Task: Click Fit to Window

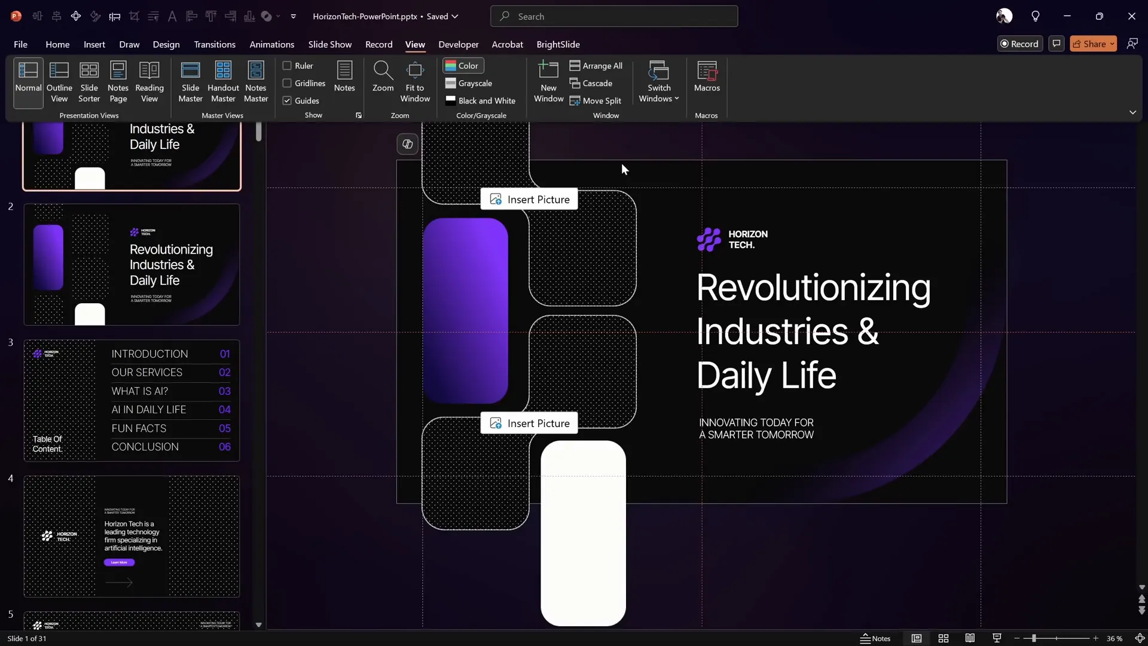Action: click(x=416, y=82)
